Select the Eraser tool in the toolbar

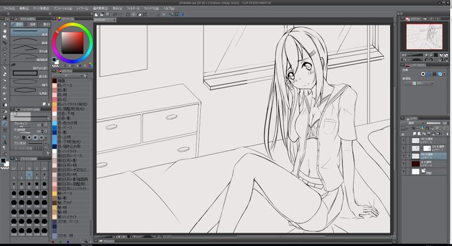pyautogui.click(x=5, y=99)
